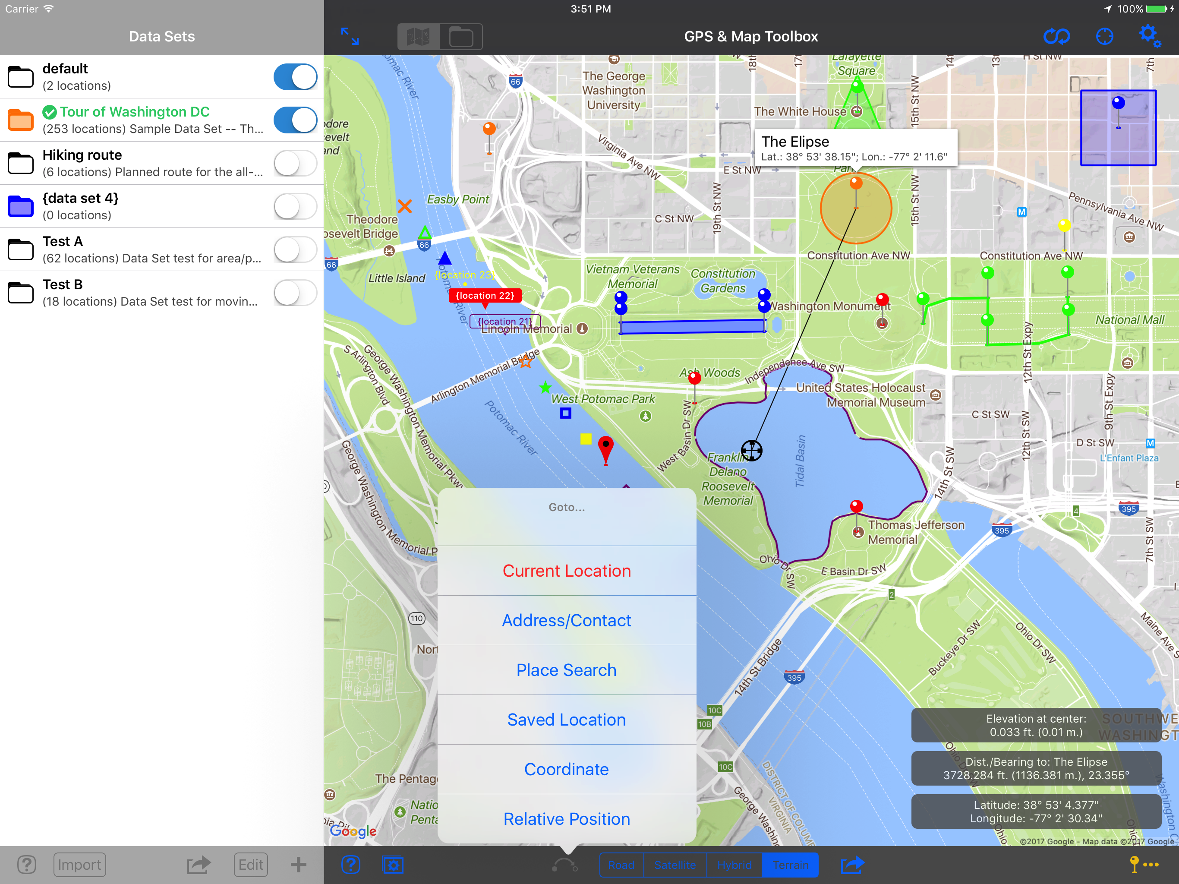Screen dimensions: 1179x884
Task: Tap the orange star marker on Arlington Memorial Bridge
Action: pos(526,361)
